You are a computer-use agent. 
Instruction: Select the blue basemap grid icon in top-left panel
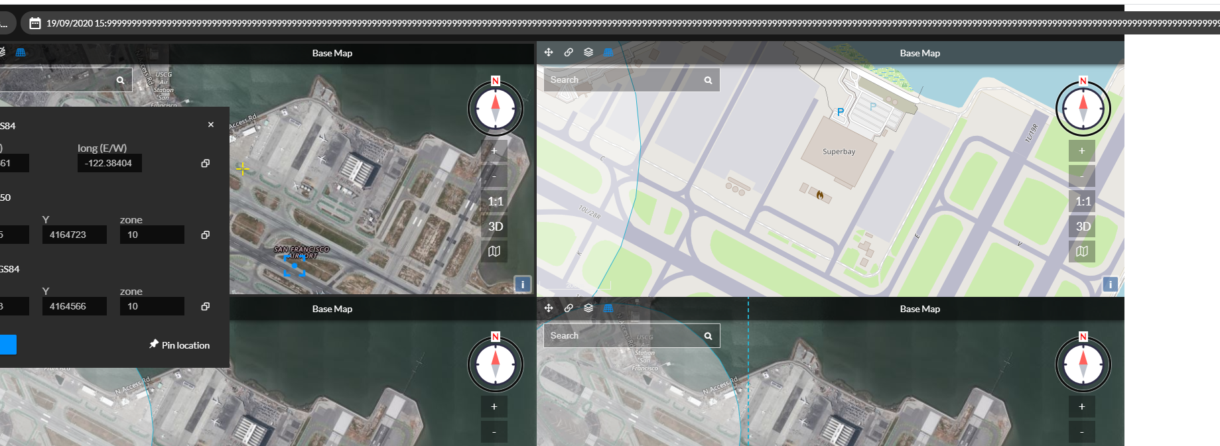pos(21,52)
